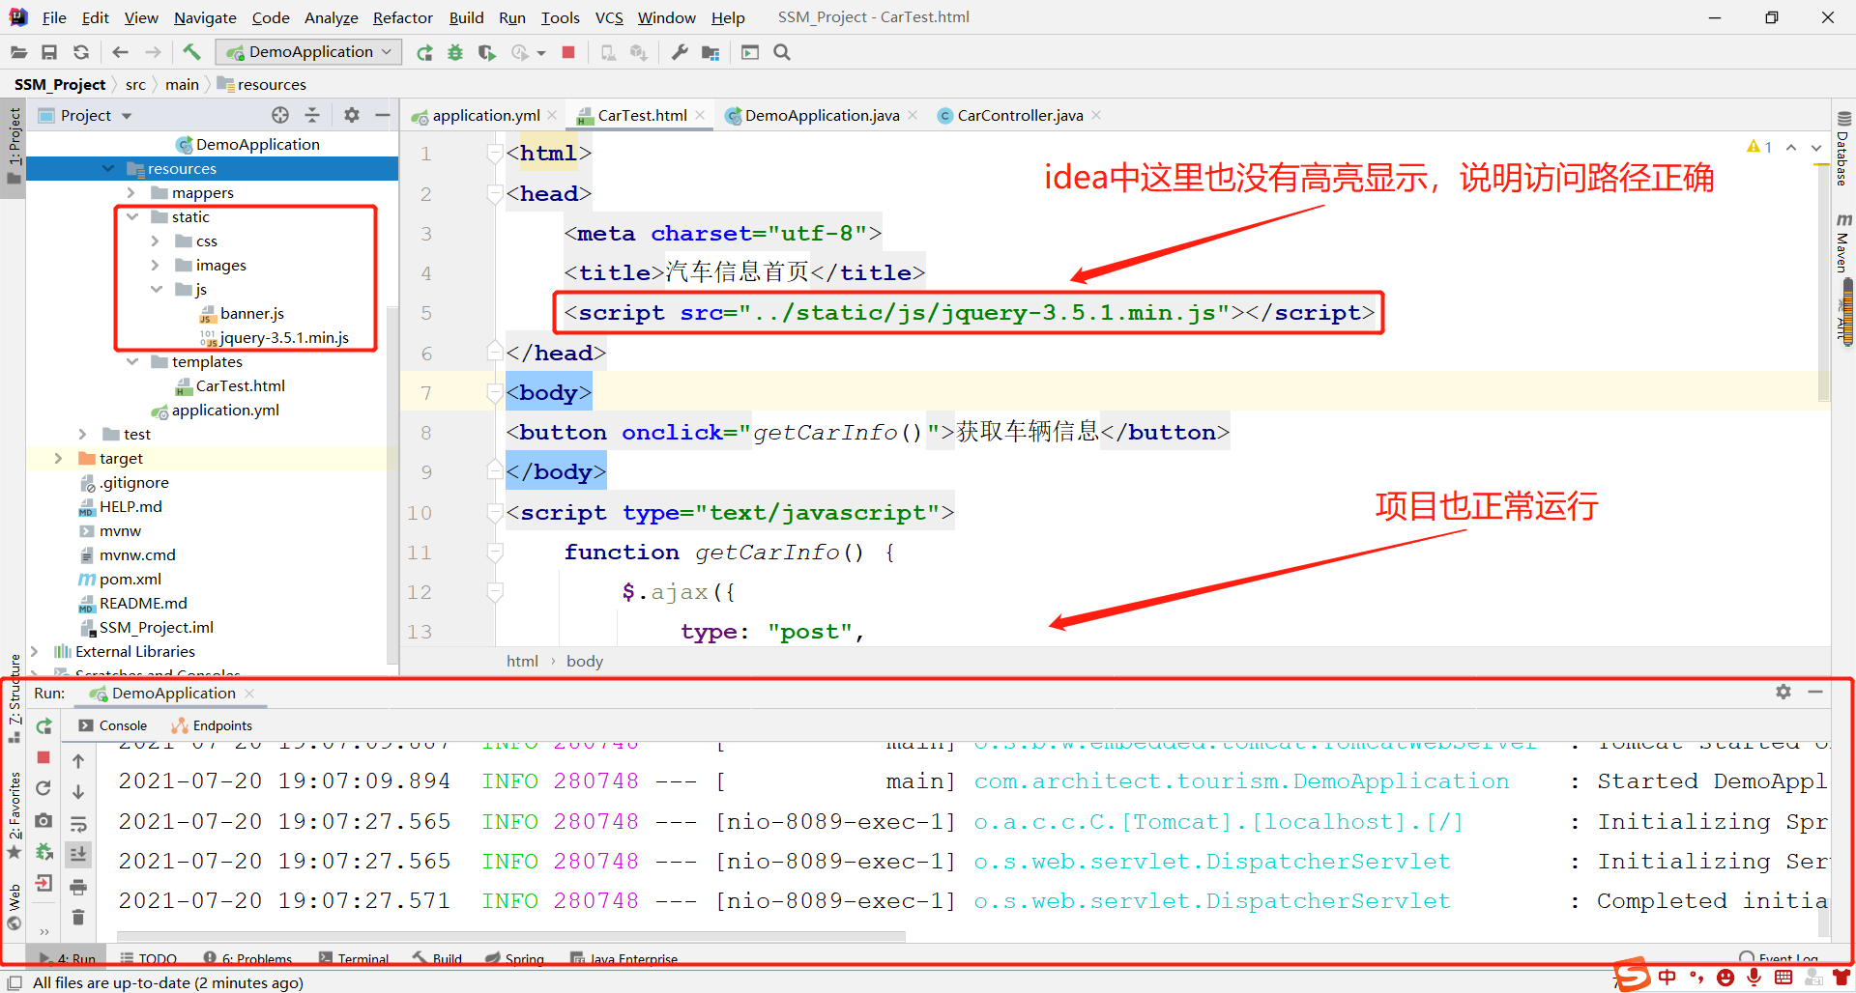Image resolution: width=1856 pixels, height=993 pixels.
Task: Open the File menu
Action: (54, 17)
